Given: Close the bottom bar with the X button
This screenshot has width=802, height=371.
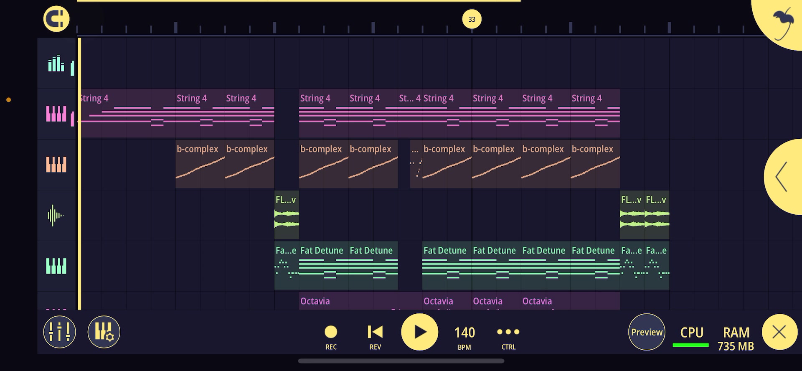Looking at the screenshot, I should 779,332.
